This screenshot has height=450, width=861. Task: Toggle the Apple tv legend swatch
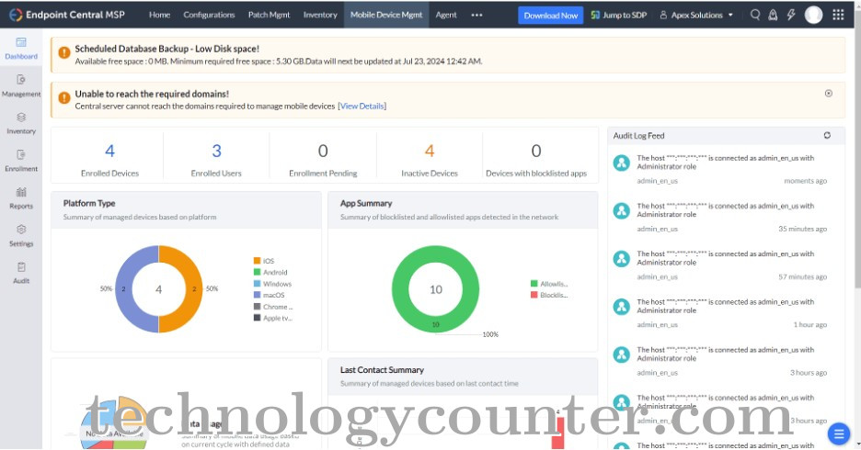pos(257,318)
